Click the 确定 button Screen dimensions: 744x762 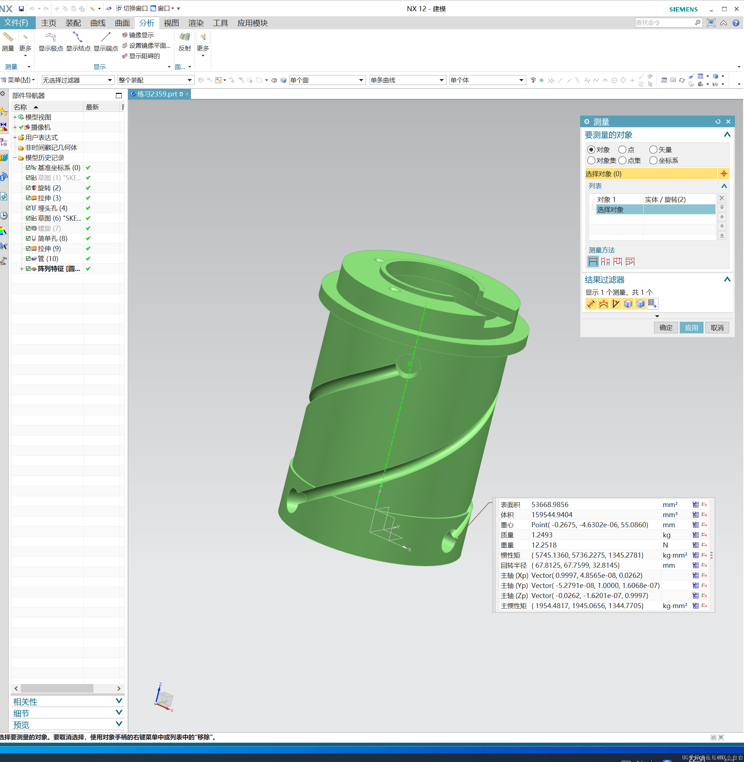[x=666, y=328]
